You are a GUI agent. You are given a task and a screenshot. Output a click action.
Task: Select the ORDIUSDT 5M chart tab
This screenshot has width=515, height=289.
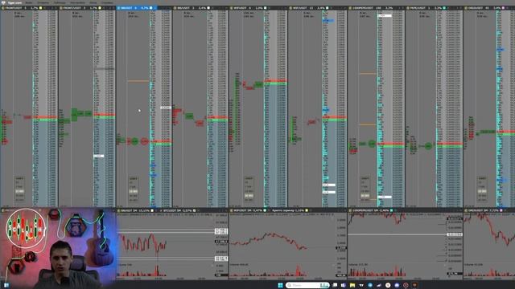[484, 210]
